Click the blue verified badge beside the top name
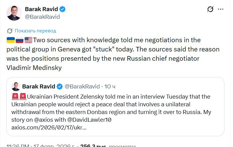 point(62,10)
